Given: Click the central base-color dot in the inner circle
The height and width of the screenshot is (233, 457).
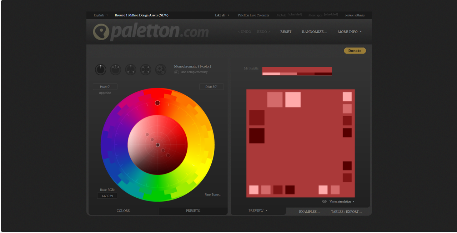Looking at the screenshot, I should pos(158,145).
